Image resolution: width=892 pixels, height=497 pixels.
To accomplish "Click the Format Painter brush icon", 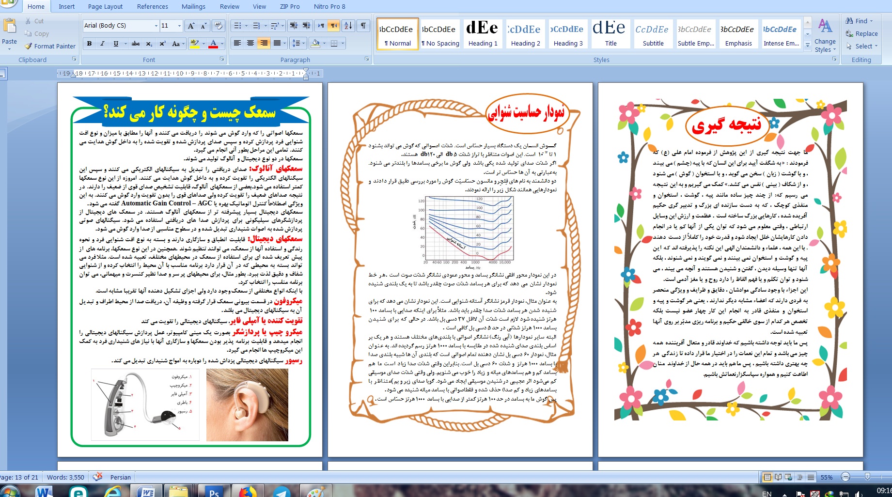I will (x=29, y=47).
